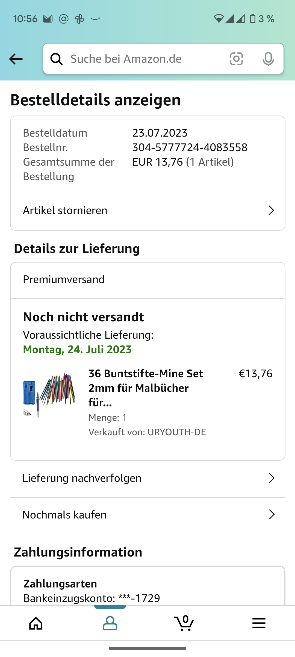Open the account profile tab
The image size is (295, 657).
pyautogui.click(x=110, y=623)
